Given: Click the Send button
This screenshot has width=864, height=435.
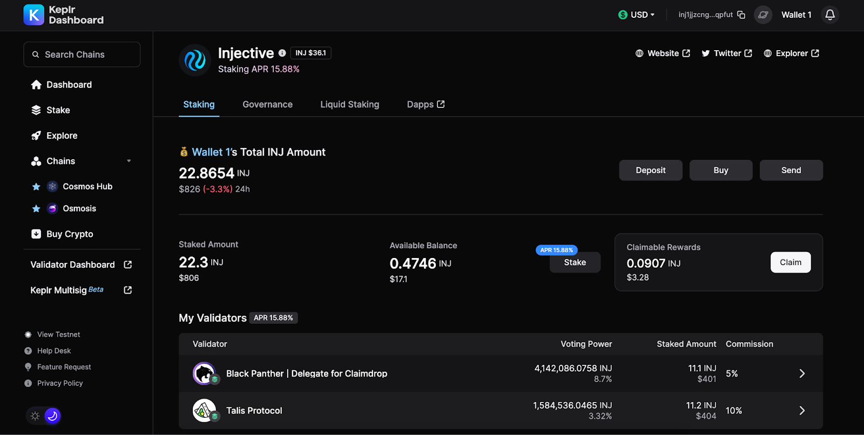Looking at the screenshot, I should [x=791, y=170].
